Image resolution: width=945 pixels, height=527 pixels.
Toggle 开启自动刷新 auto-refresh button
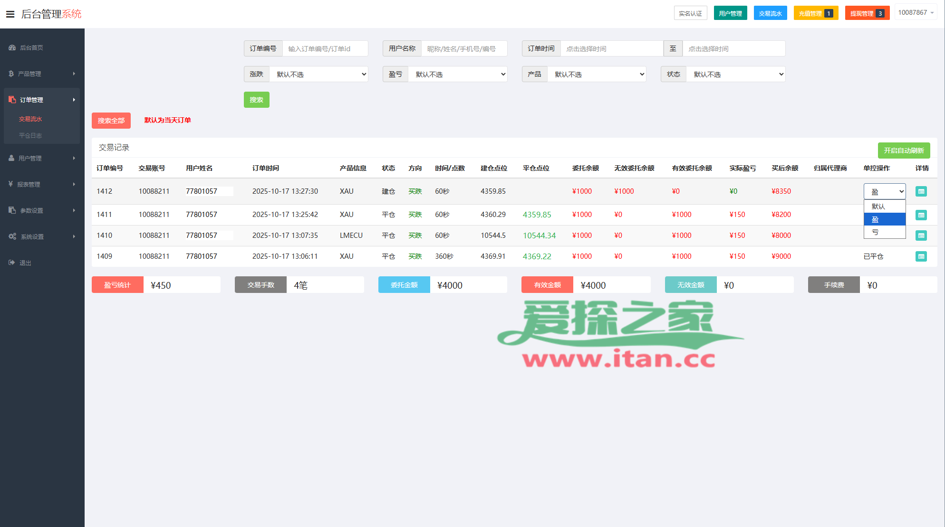903,151
